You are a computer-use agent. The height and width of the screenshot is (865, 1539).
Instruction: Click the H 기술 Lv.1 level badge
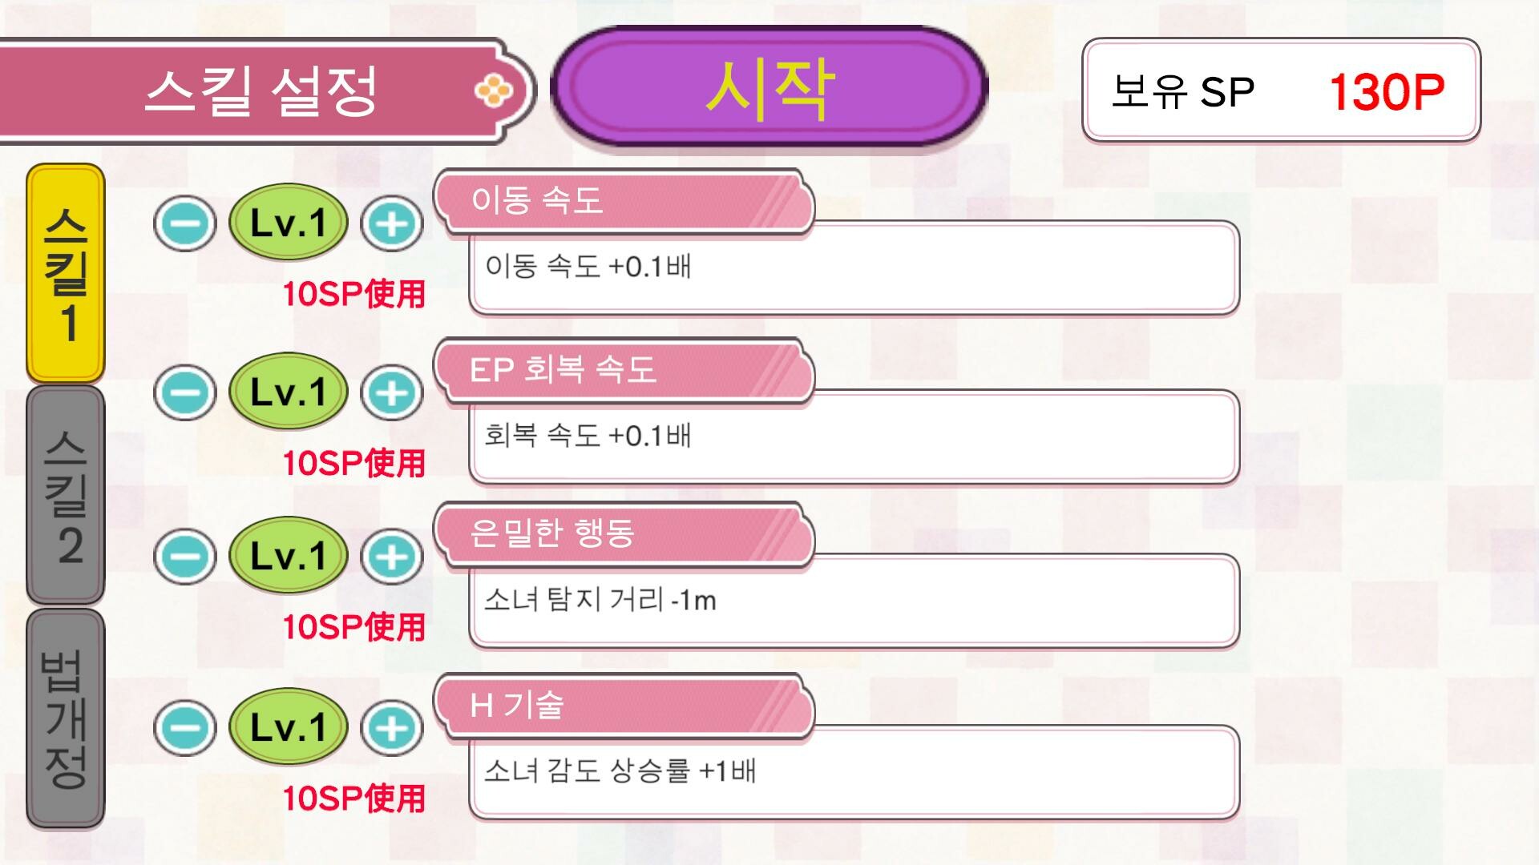pos(289,728)
